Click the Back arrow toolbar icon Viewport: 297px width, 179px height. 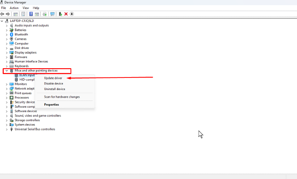click(2, 14)
